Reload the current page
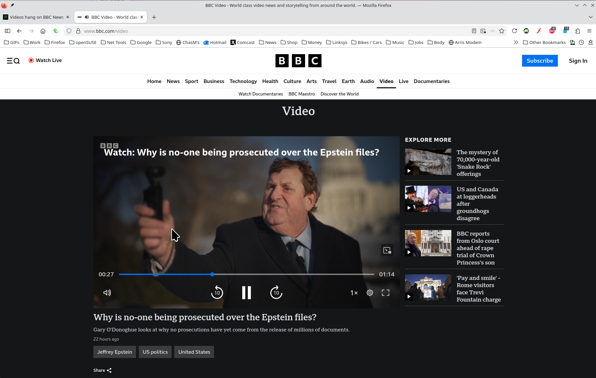Image resolution: width=596 pixels, height=378 pixels. click(x=514, y=31)
